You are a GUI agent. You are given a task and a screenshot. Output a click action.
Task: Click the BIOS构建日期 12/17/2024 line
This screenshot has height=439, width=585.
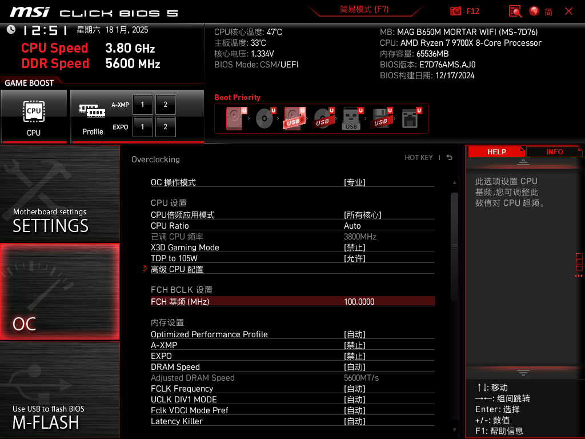coord(427,75)
